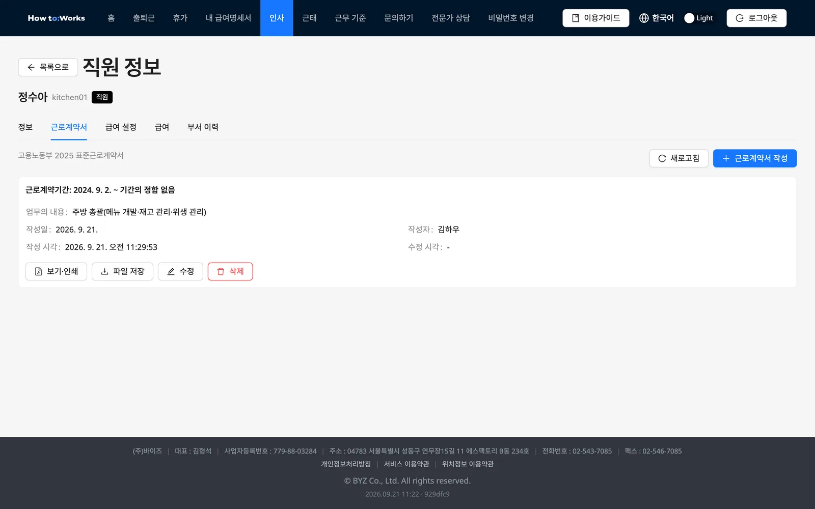Click the globe language icon
Screen dimensions: 815x509
coord(644,18)
